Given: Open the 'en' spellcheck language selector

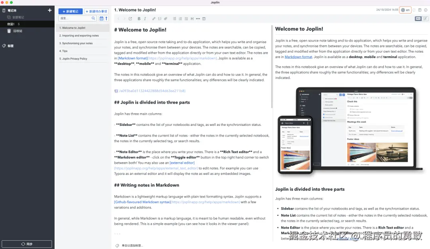Looking at the screenshot, I should [405, 10].
